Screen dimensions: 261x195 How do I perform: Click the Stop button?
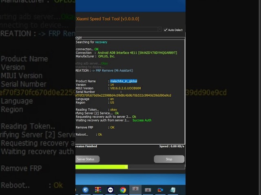coord(169,159)
